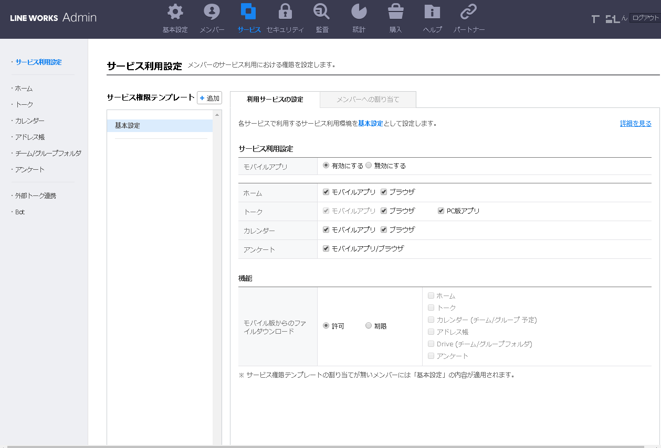Click the template list scroll up arrow
The height and width of the screenshot is (448, 661).
(x=216, y=114)
